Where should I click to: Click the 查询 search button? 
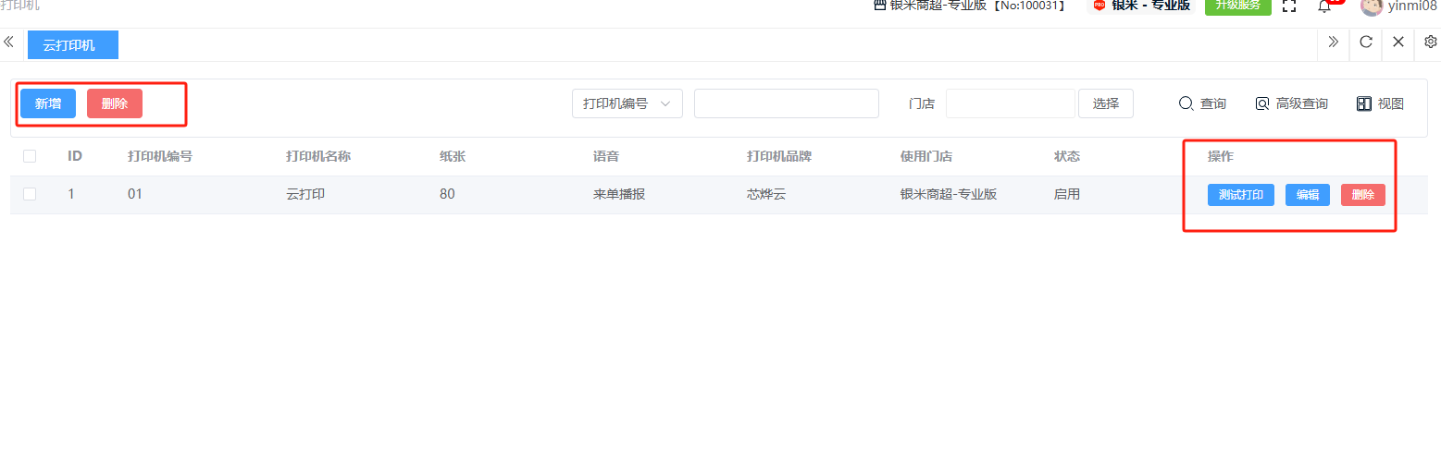pos(1202,104)
